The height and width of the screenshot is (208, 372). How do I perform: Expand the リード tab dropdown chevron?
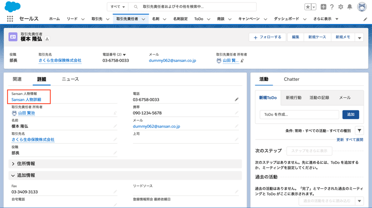(83, 19)
